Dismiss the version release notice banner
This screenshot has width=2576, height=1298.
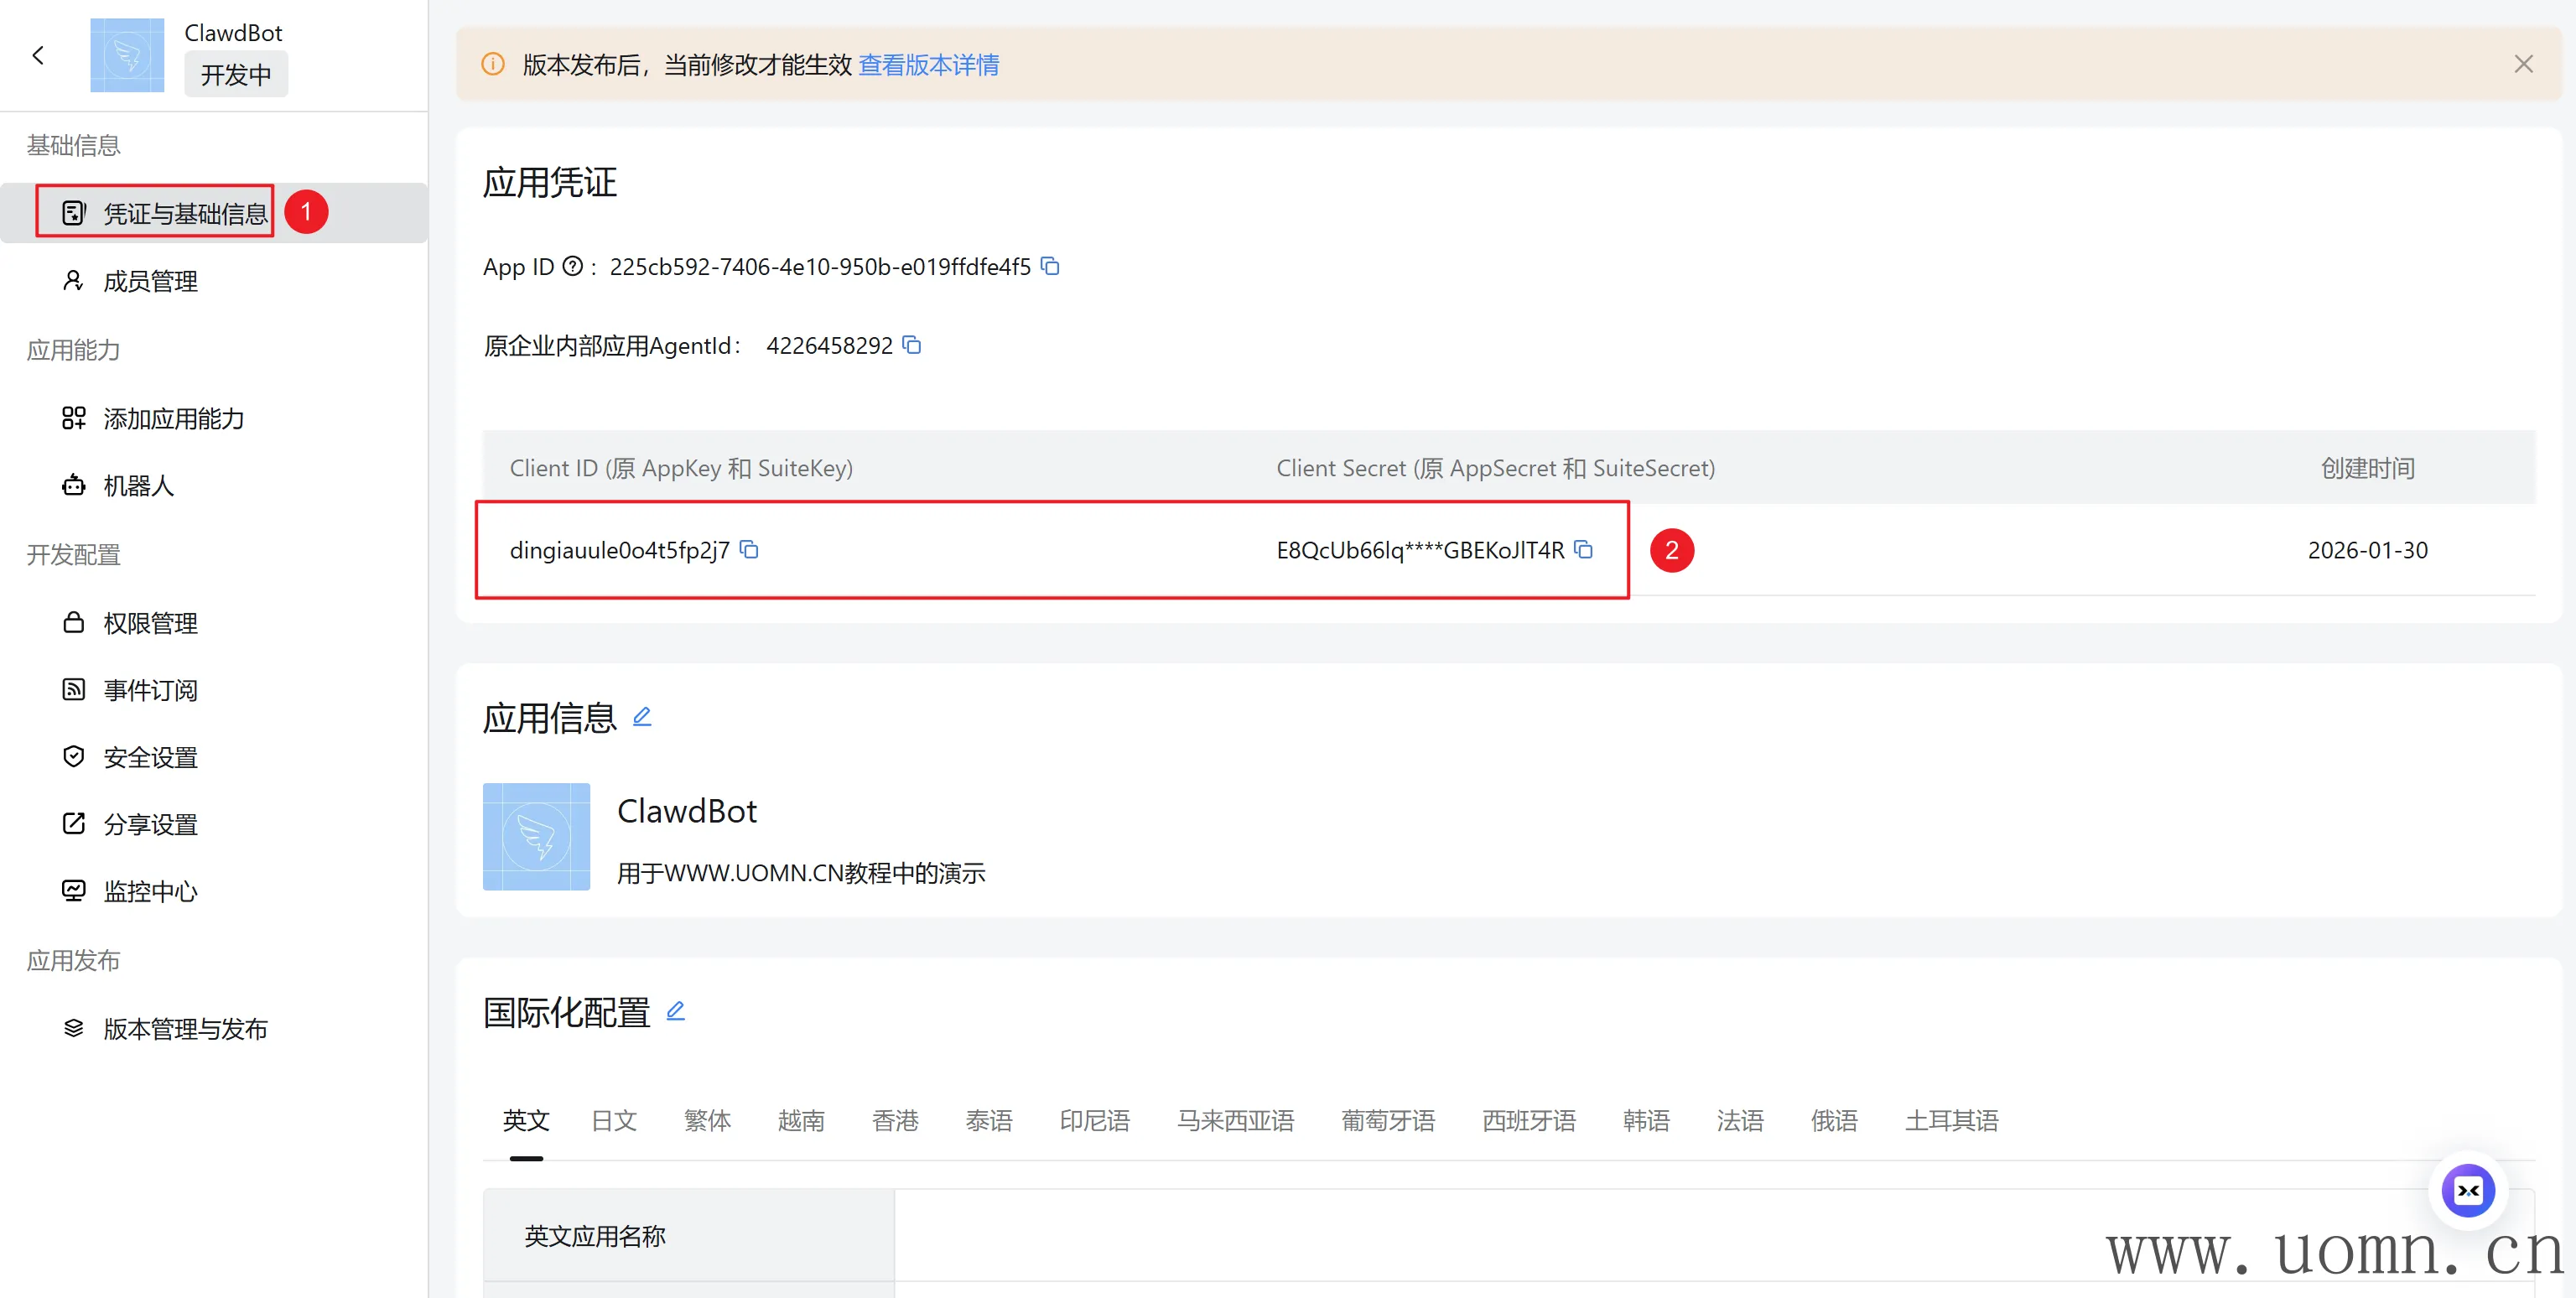click(2523, 64)
